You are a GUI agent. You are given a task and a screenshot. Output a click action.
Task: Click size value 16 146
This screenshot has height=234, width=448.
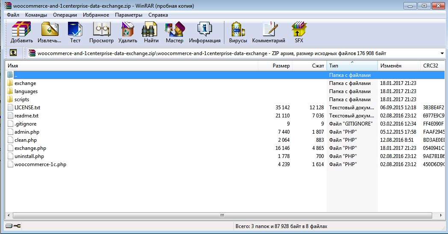tap(283, 148)
